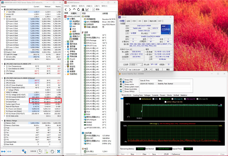Screen dimensions: 228x156
Task: Enable Stress system memory checkbox
Action: 123,87
